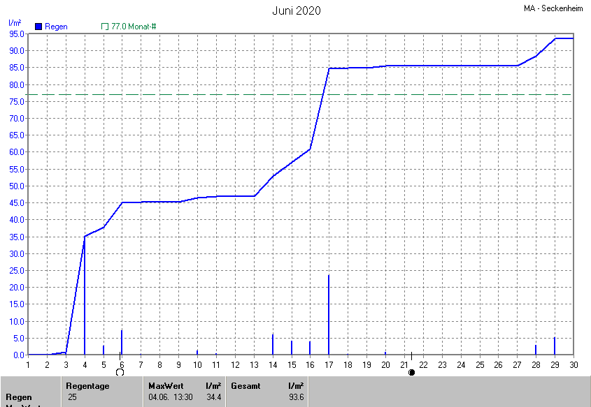
Task: Click day 10 on the x-axis
Action: [x=197, y=364]
